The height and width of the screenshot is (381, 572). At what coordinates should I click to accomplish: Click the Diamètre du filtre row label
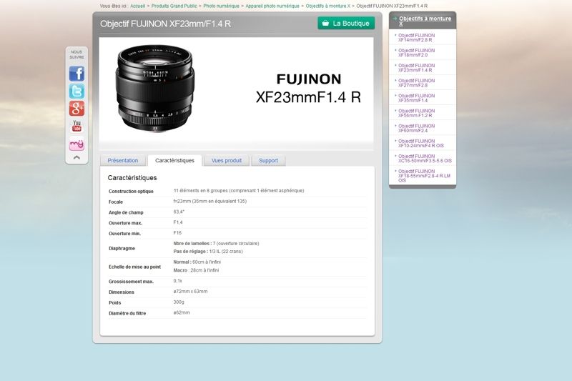(x=127, y=313)
